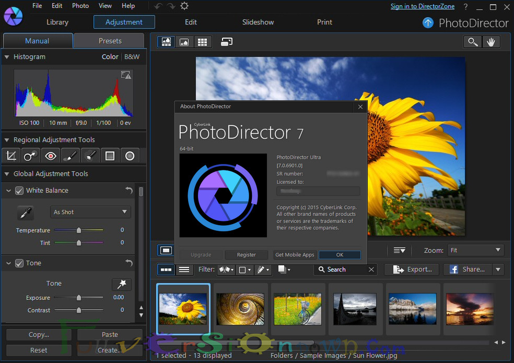The image size is (514, 363).
Task: Click the photo Search field
Action: pyautogui.click(x=346, y=270)
